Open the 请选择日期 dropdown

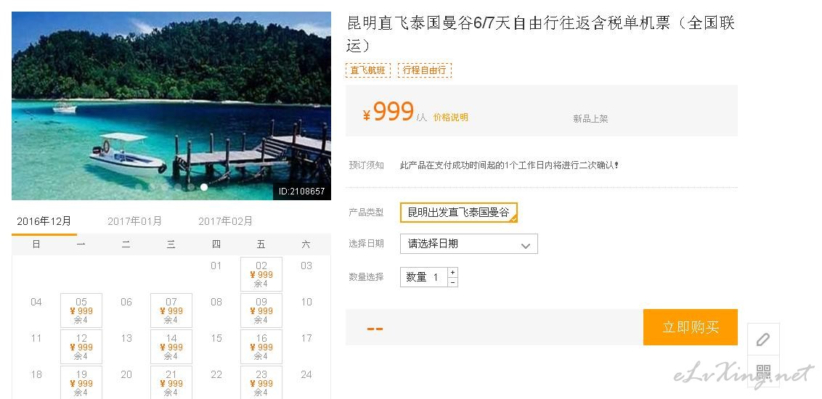[x=468, y=244]
